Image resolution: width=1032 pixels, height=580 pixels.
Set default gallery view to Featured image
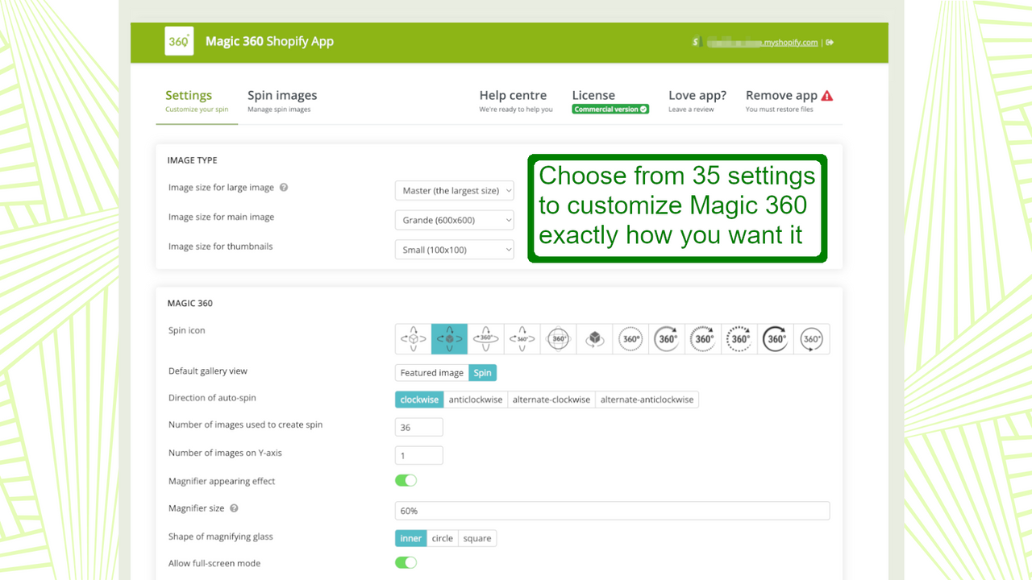431,372
